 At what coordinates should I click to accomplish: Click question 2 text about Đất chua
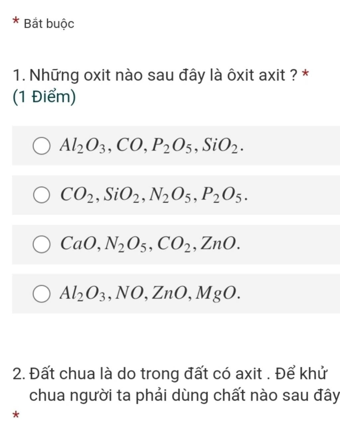pos(176,385)
